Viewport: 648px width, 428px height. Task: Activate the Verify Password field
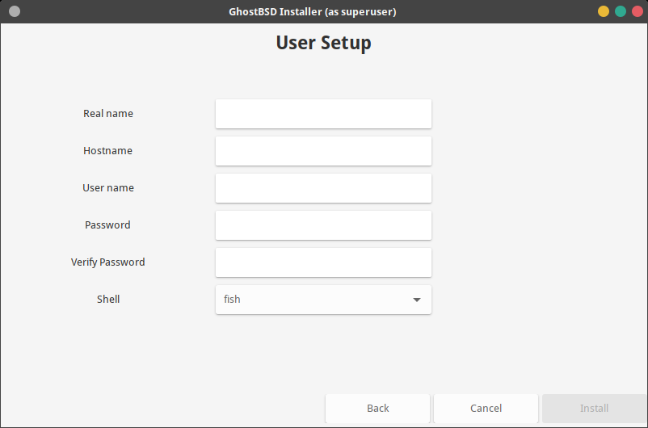[x=323, y=262]
